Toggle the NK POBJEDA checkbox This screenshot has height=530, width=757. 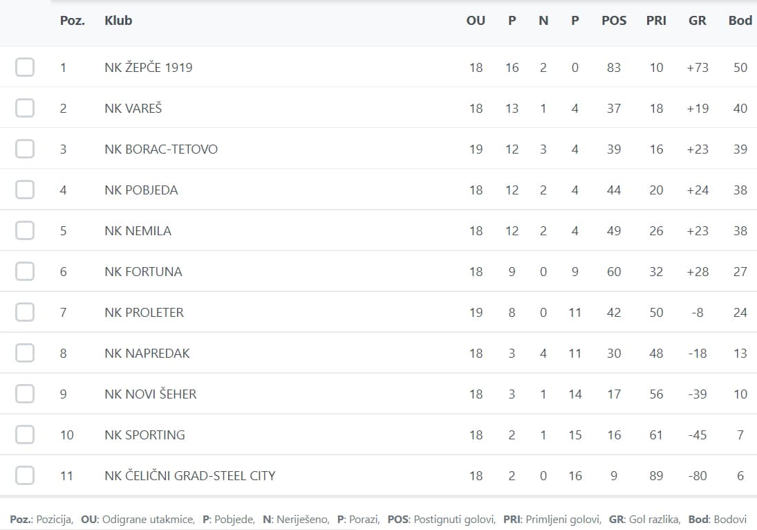pyautogui.click(x=25, y=190)
